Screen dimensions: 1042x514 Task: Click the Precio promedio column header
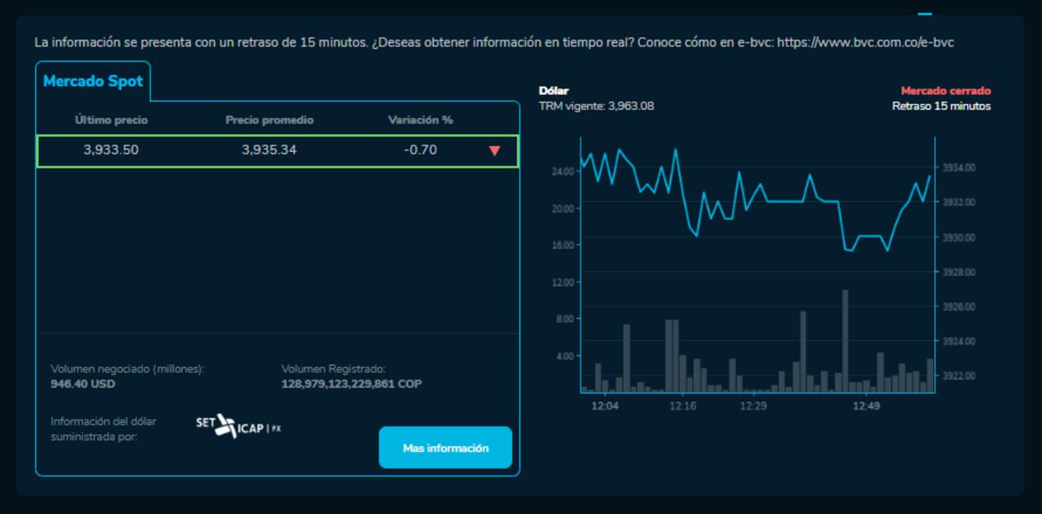pos(269,120)
